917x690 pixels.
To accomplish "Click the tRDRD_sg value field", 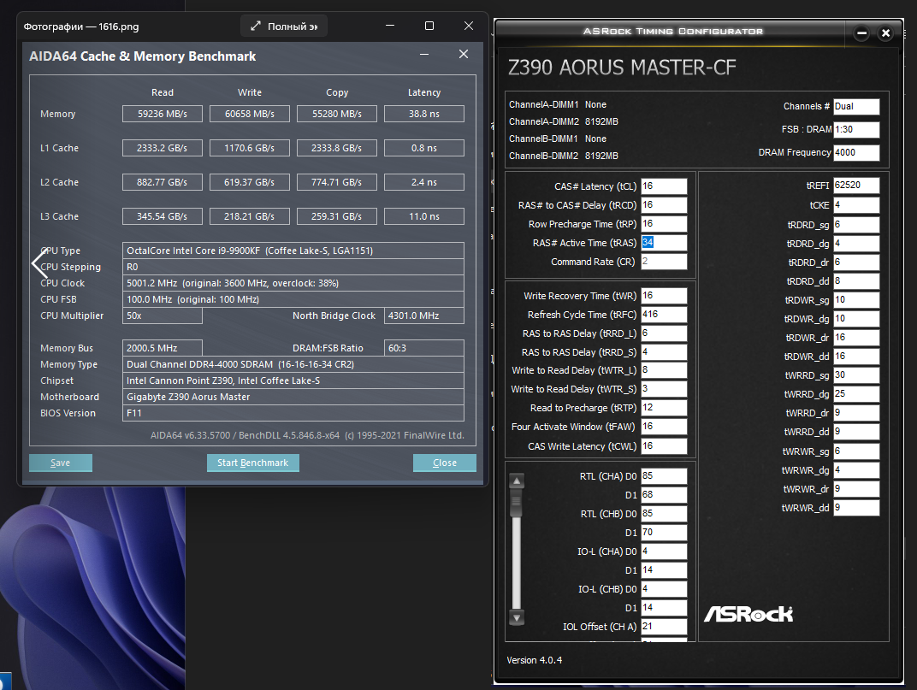I will 856,225.
